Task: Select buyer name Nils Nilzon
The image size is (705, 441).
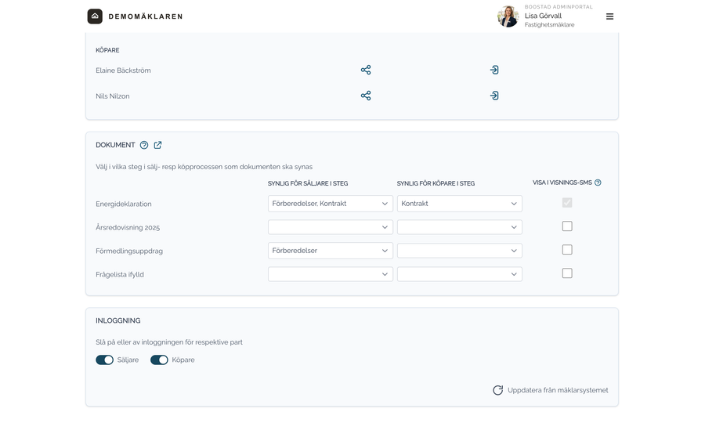Action: (x=112, y=96)
